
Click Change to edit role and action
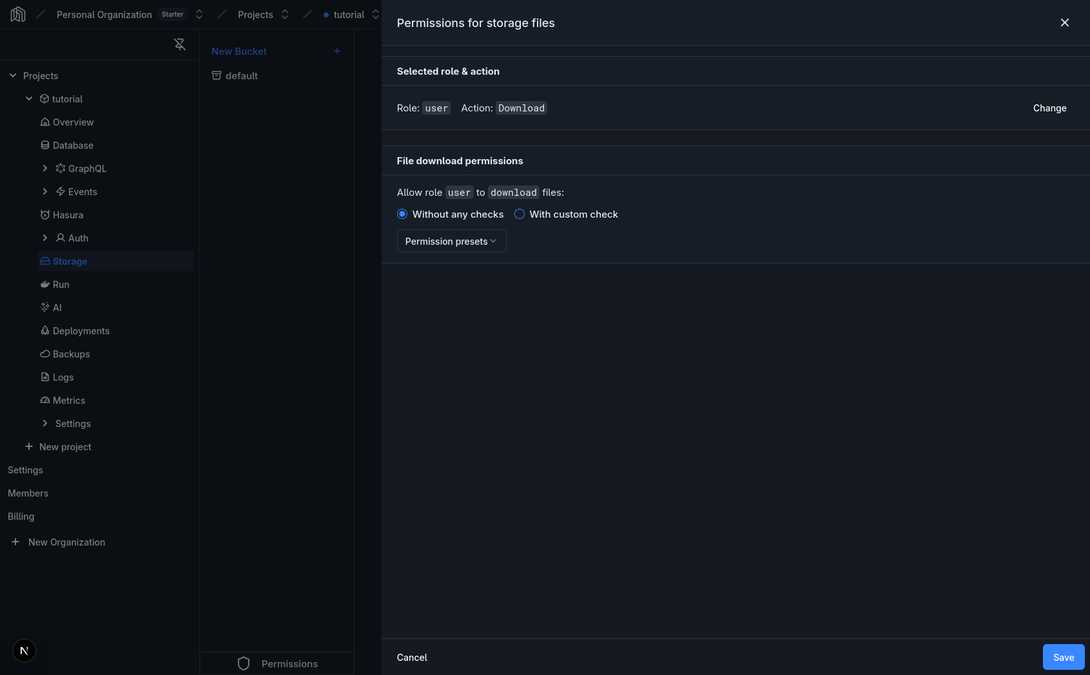[1049, 108]
